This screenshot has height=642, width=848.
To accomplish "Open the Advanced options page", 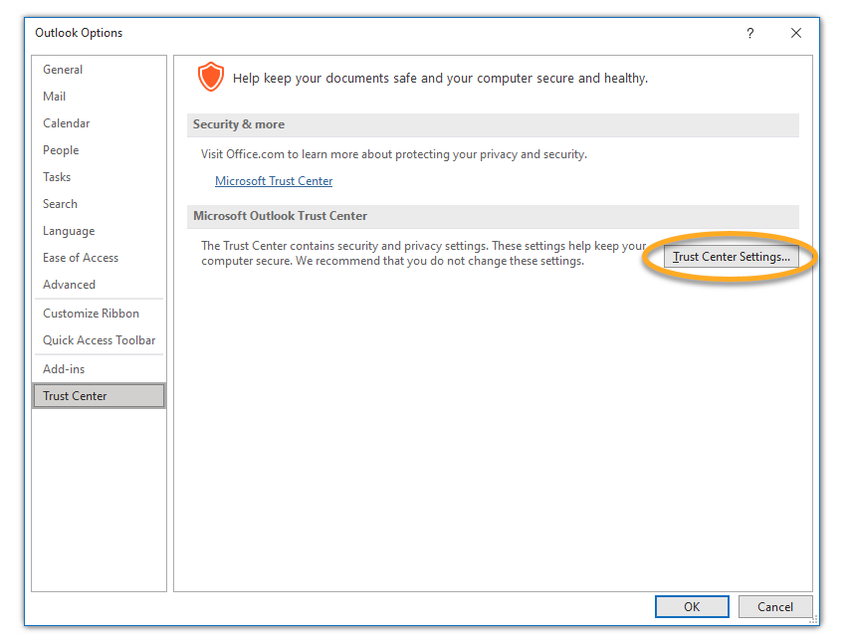I will point(70,285).
